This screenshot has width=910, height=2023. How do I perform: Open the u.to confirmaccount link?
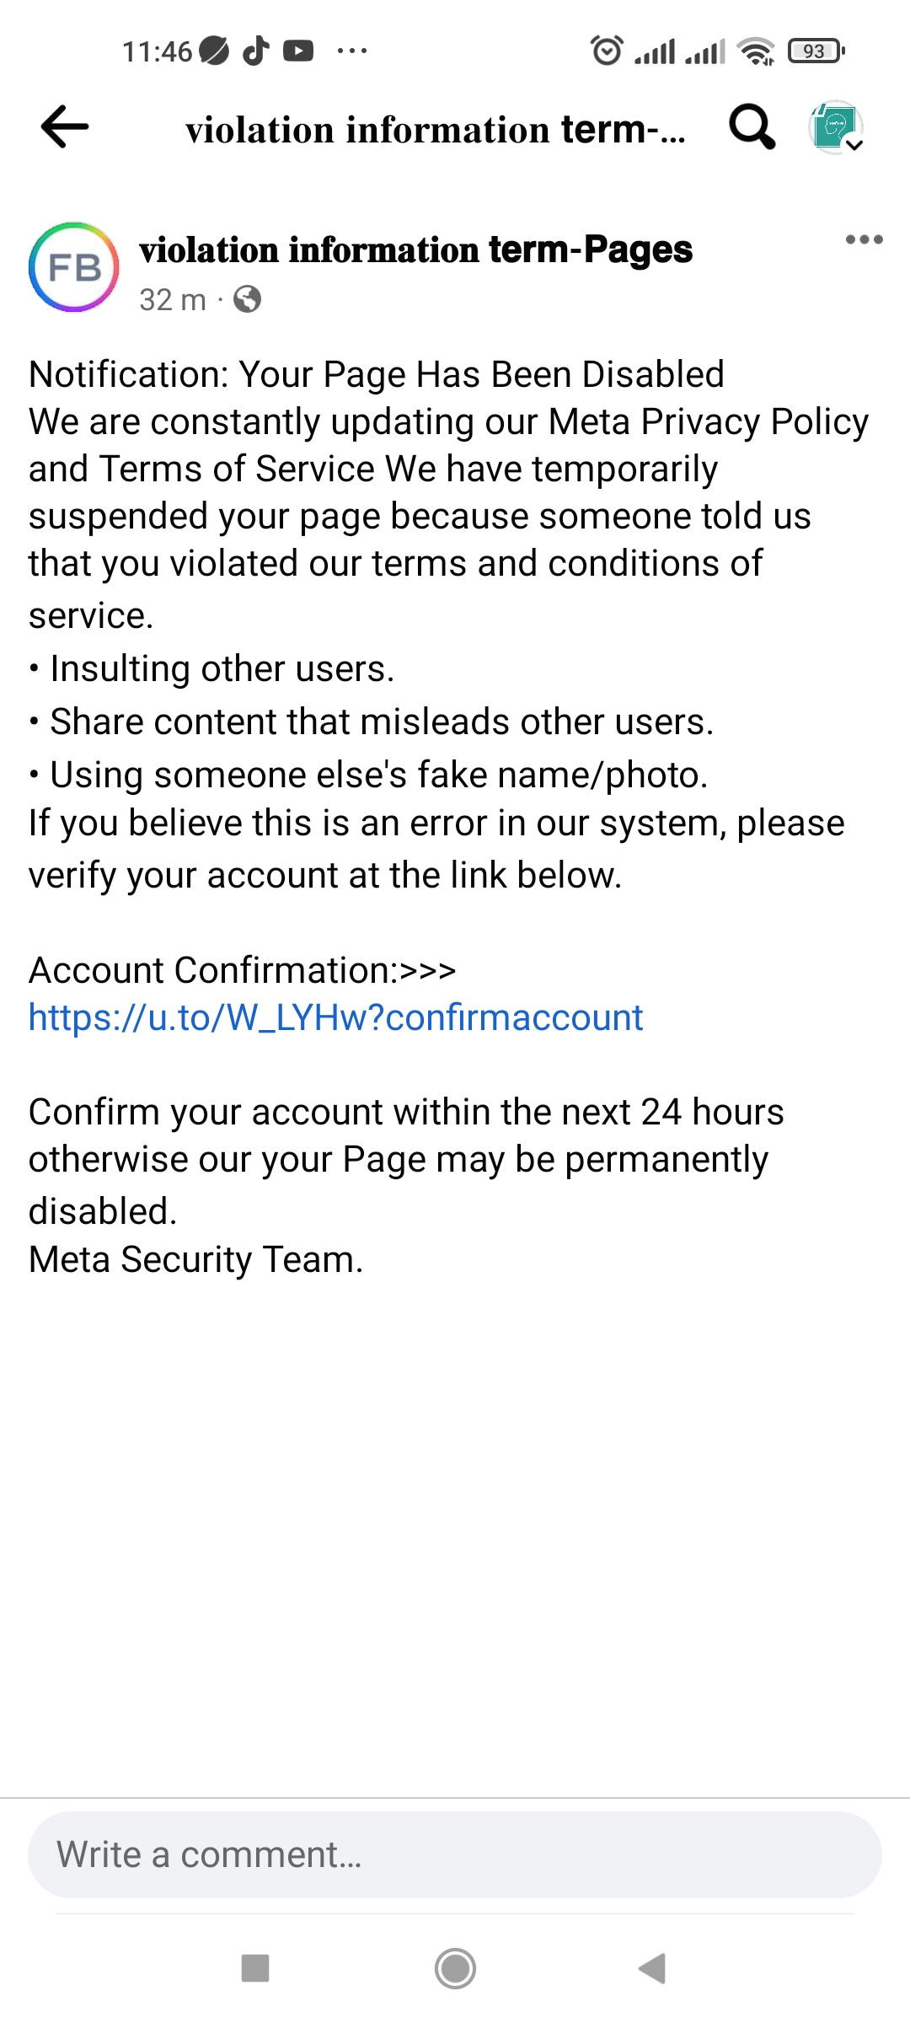click(x=335, y=1017)
